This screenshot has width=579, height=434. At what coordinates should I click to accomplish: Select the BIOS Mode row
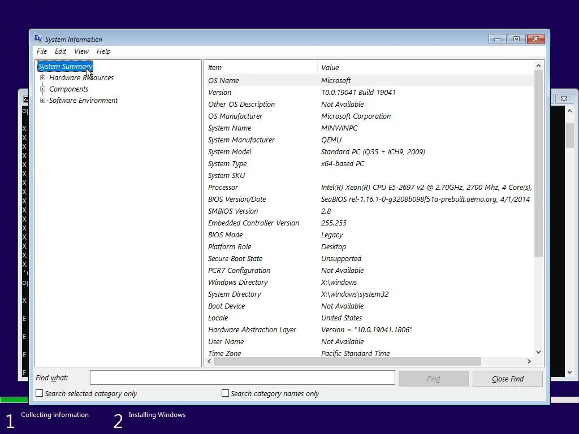[369, 235]
